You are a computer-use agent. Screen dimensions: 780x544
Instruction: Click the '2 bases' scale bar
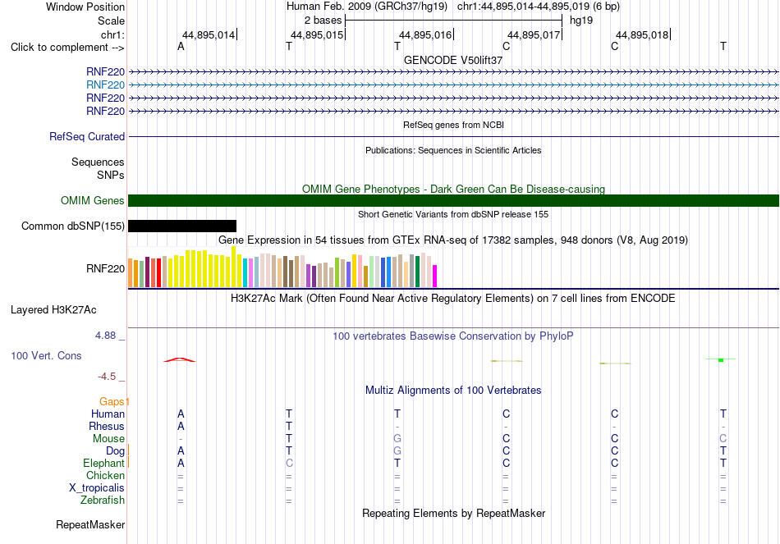tap(453, 21)
